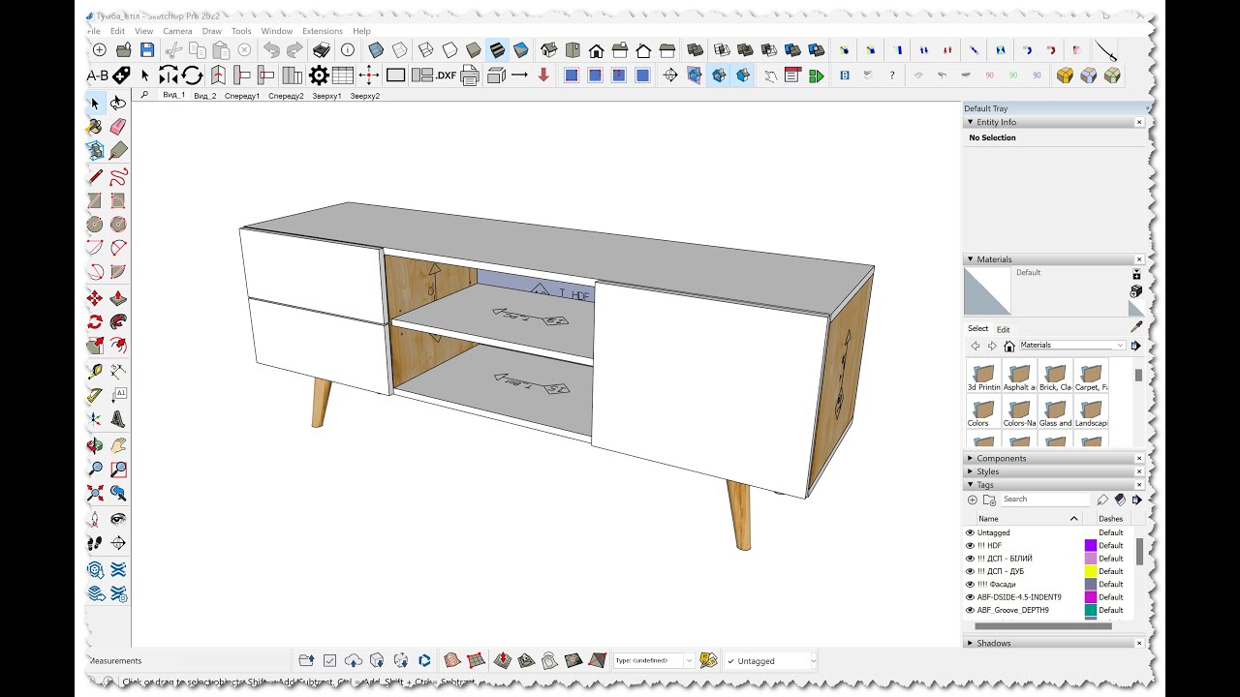Hide the !!! ДСП - ДУБ tag

970,571
